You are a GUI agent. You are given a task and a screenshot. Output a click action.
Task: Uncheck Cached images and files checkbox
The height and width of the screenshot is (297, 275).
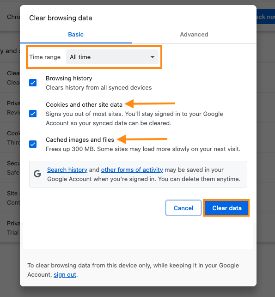pos(33,144)
